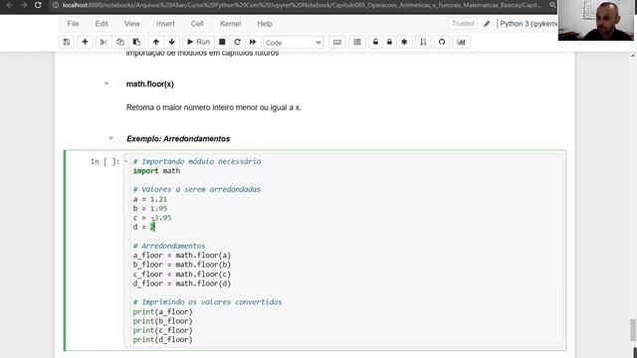Interrupt the kernel with stop icon
The height and width of the screenshot is (358, 637).
222,42
